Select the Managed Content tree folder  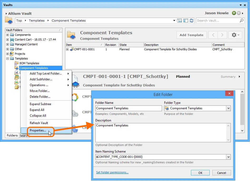26,44
